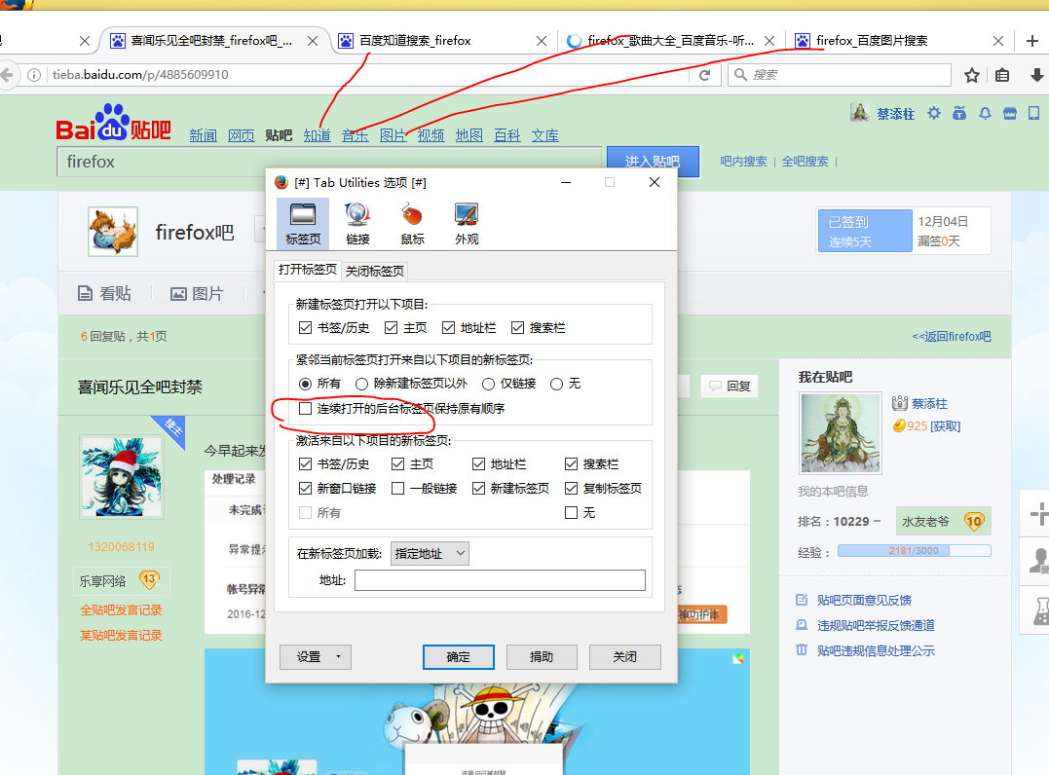Switch to the 关闭标签页 sub-tab
Viewport: 1049px width, 775px height.
375,271
